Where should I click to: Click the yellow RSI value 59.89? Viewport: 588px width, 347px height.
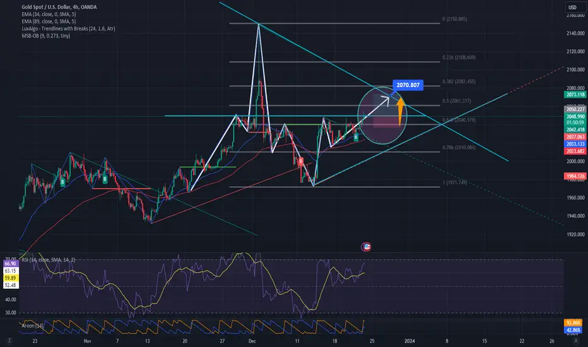point(10,278)
